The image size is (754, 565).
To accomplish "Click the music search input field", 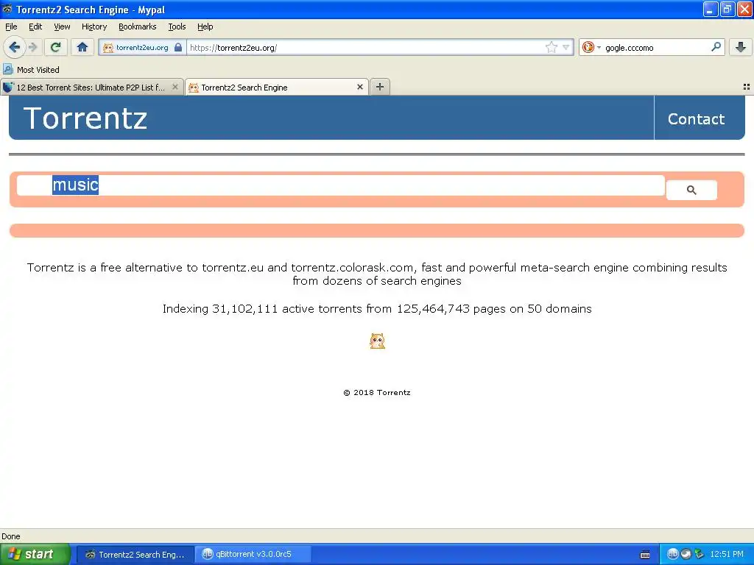I will 340,185.
